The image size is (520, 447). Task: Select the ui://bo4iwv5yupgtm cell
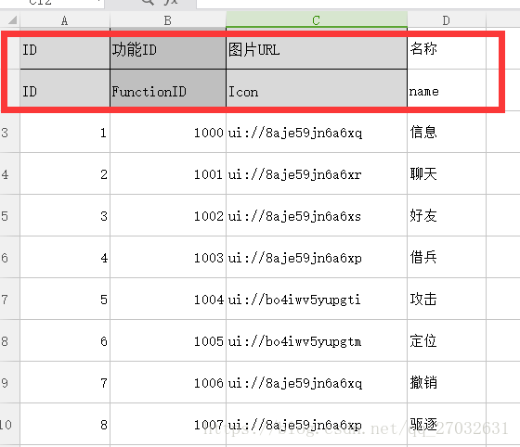pyautogui.click(x=317, y=340)
